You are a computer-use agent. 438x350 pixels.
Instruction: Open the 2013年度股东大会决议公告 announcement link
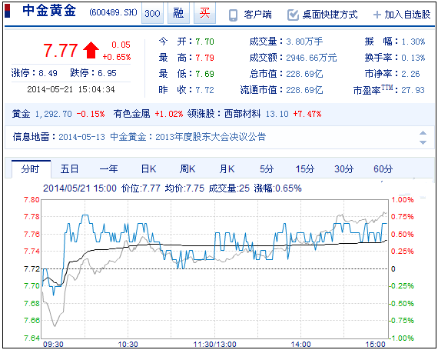tap(211, 137)
